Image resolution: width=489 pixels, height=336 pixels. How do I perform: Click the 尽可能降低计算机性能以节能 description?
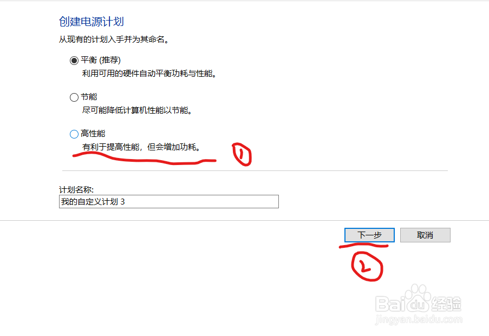[x=137, y=110]
